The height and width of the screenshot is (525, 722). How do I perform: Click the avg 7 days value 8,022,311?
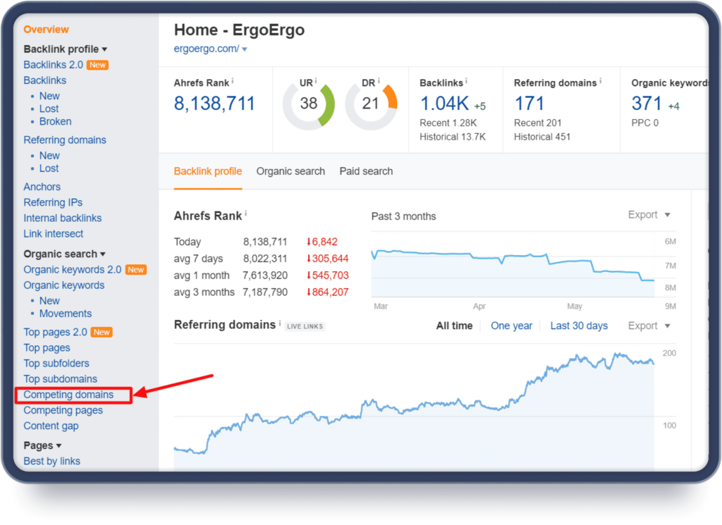coord(265,259)
